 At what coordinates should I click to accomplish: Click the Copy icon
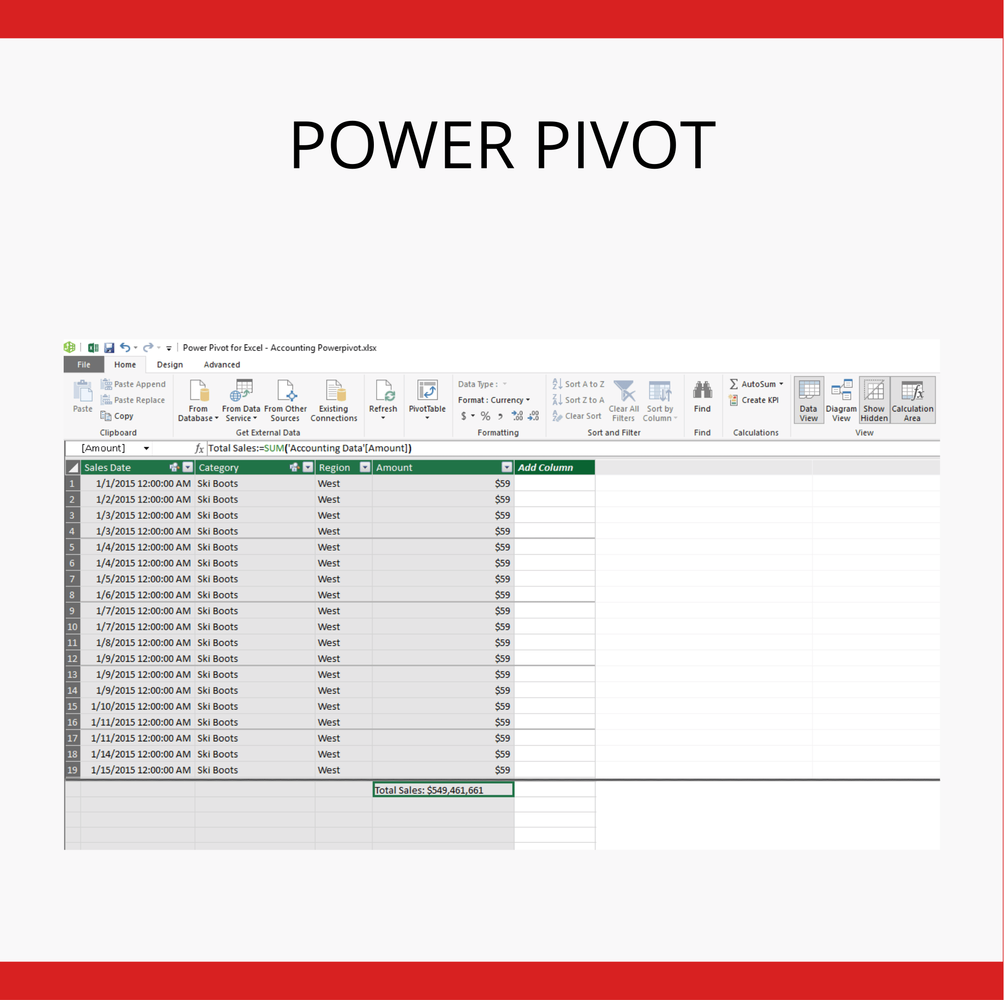coord(105,416)
